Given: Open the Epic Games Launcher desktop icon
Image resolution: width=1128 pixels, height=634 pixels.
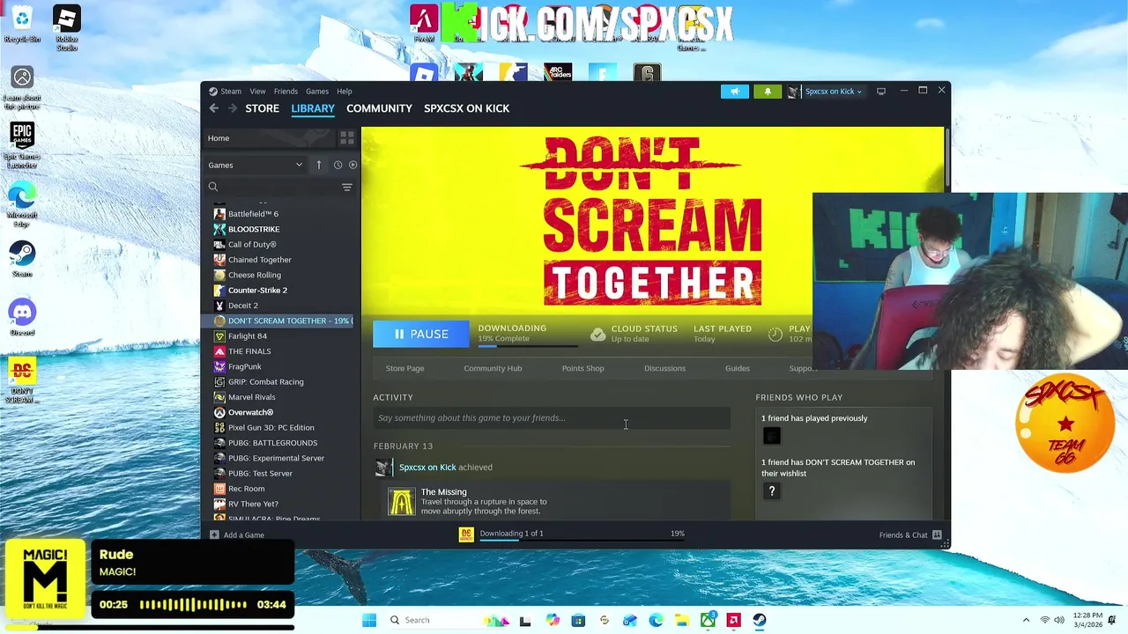Looking at the screenshot, I should pos(22,145).
